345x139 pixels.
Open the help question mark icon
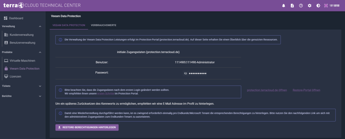coord(301,5)
